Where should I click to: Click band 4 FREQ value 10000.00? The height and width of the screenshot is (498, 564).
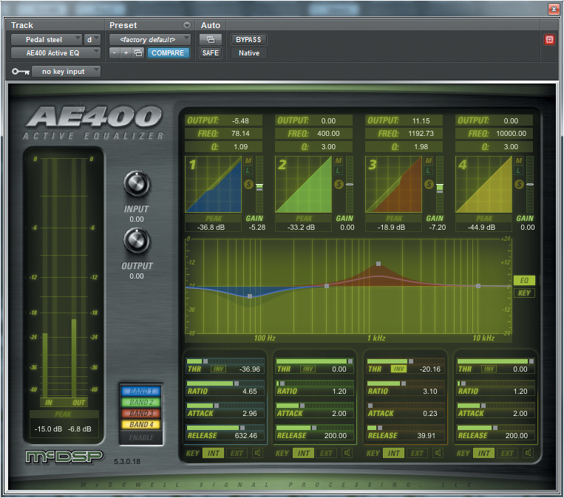tap(511, 134)
